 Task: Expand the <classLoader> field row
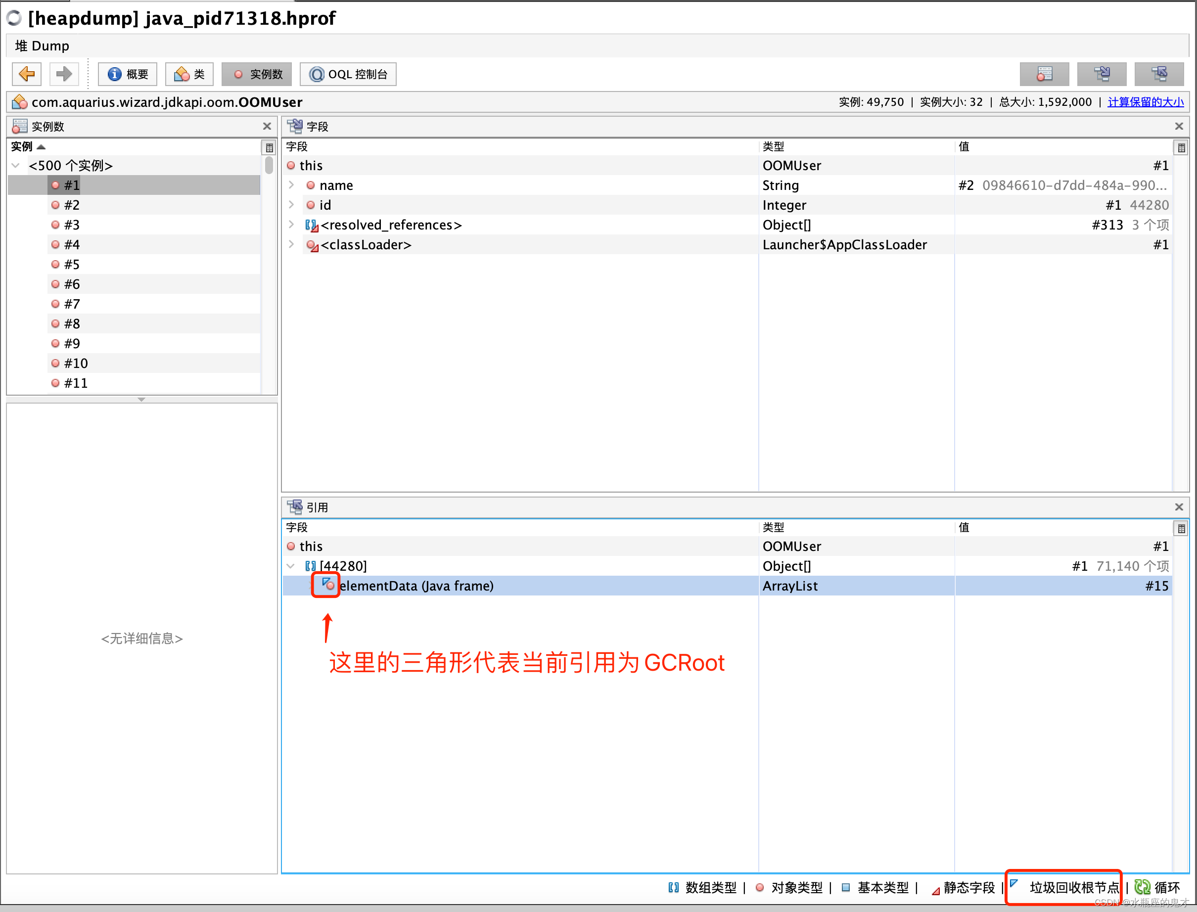tap(291, 244)
